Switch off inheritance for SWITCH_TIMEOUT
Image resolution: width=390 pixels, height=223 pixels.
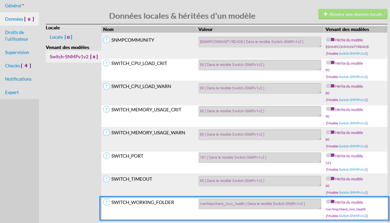[330, 179]
